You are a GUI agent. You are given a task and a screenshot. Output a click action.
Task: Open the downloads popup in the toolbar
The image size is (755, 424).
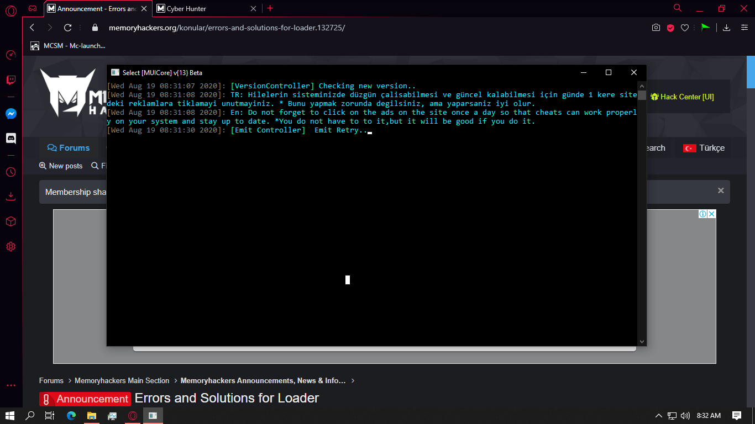727,28
